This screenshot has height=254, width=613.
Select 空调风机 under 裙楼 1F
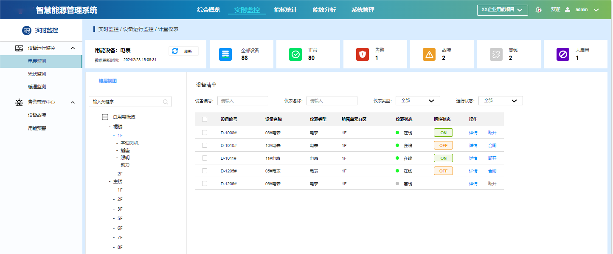click(x=129, y=143)
